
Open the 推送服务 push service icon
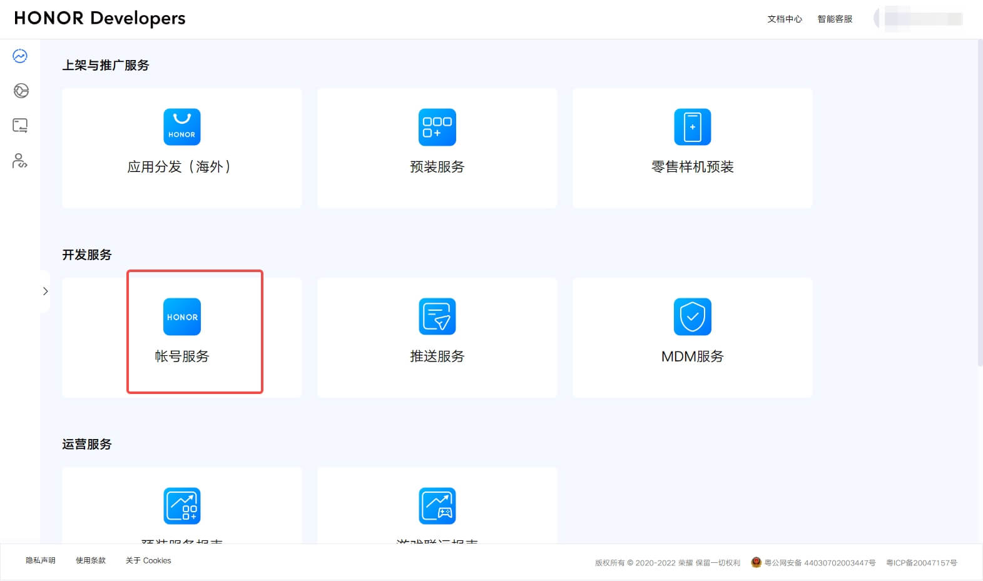(x=437, y=317)
